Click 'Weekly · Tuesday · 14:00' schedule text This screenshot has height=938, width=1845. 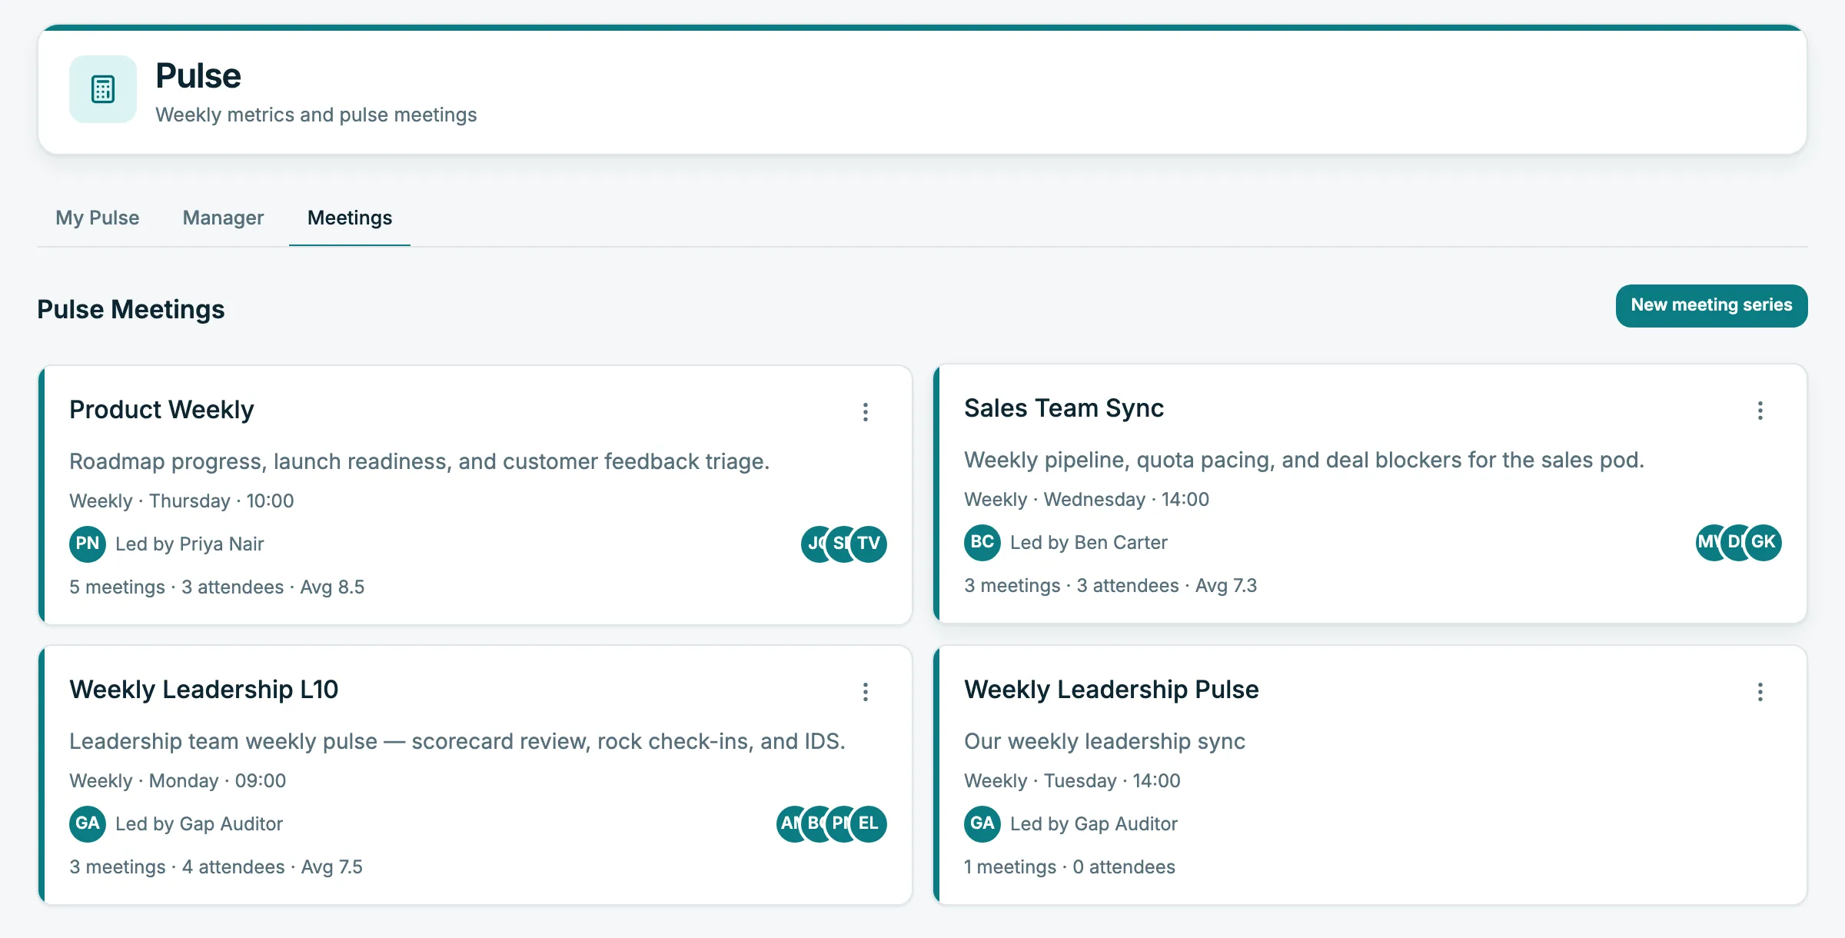pyautogui.click(x=1072, y=781)
